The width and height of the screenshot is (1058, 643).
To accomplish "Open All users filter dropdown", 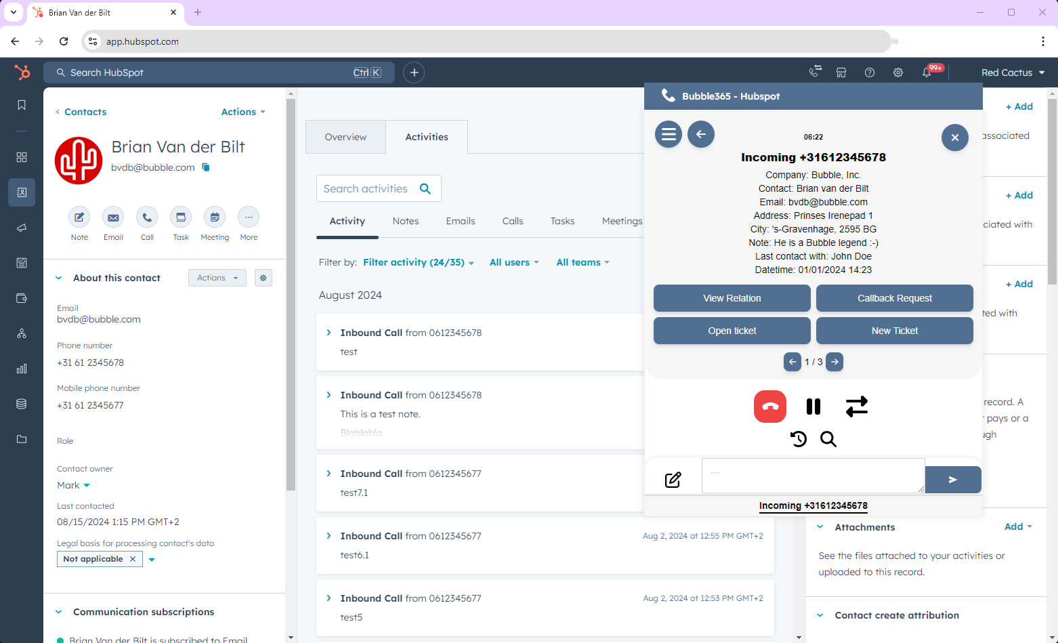I will click(514, 262).
